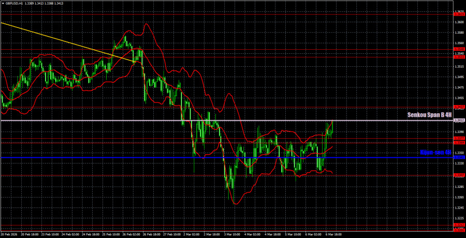Select the Senkou Span B 4H label
Image resolution: width=466 pixels, height=238 pixels.
point(429,115)
